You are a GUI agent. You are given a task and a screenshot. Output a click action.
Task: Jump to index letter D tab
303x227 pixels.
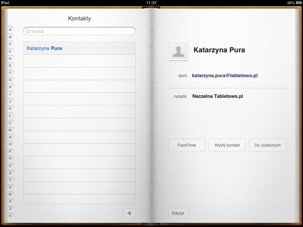tap(10, 59)
